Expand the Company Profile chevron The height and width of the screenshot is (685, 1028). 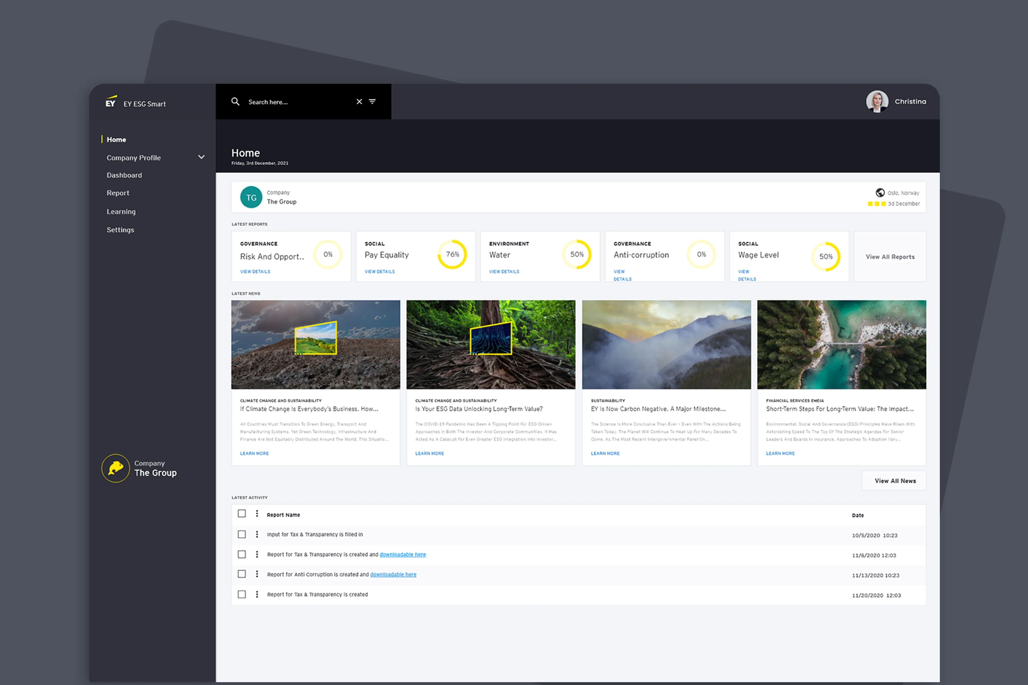click(x=201, y=157)
